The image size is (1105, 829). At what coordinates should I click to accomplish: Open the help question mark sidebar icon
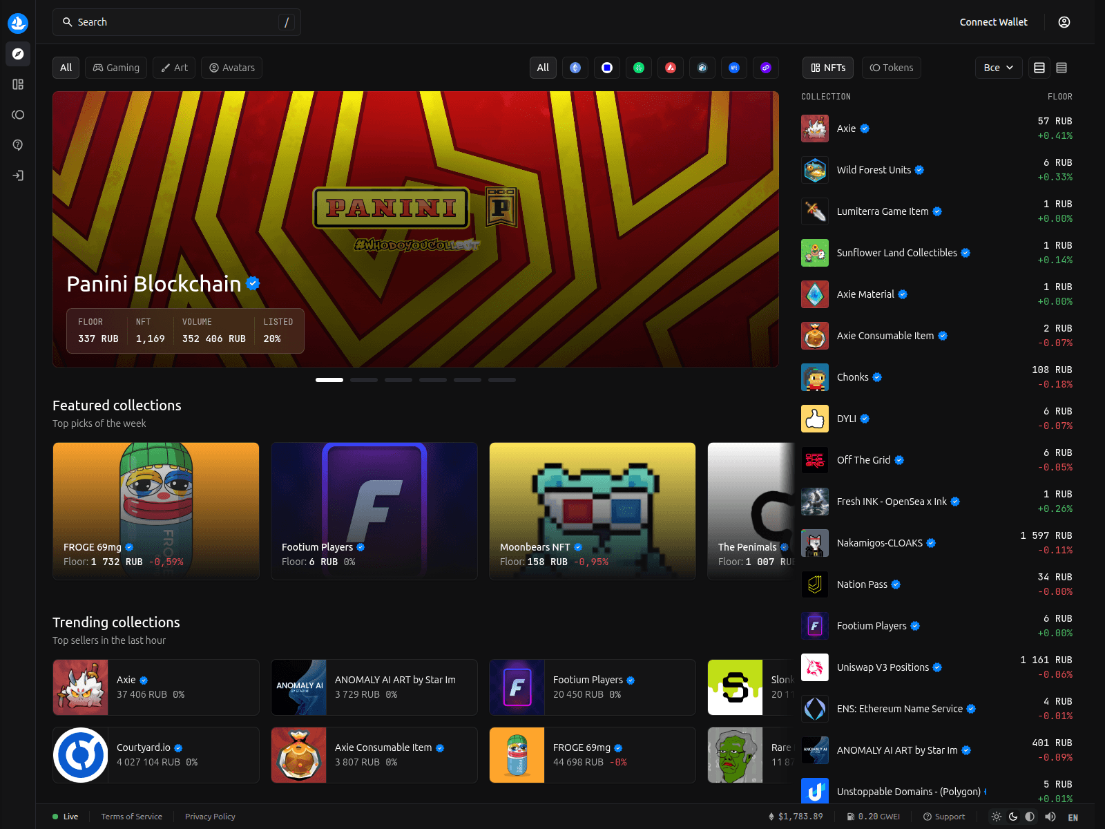click(x=18, y=145)
